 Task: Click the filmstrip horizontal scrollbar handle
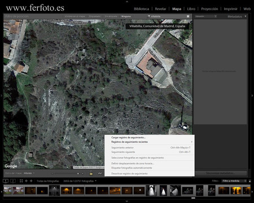pos(193,198)
